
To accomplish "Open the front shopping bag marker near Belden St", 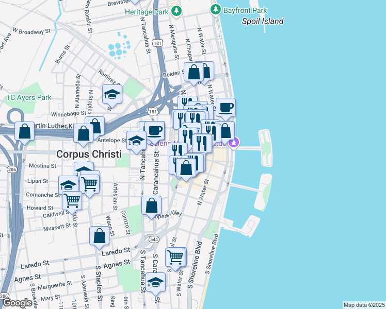I will (194, 72).
